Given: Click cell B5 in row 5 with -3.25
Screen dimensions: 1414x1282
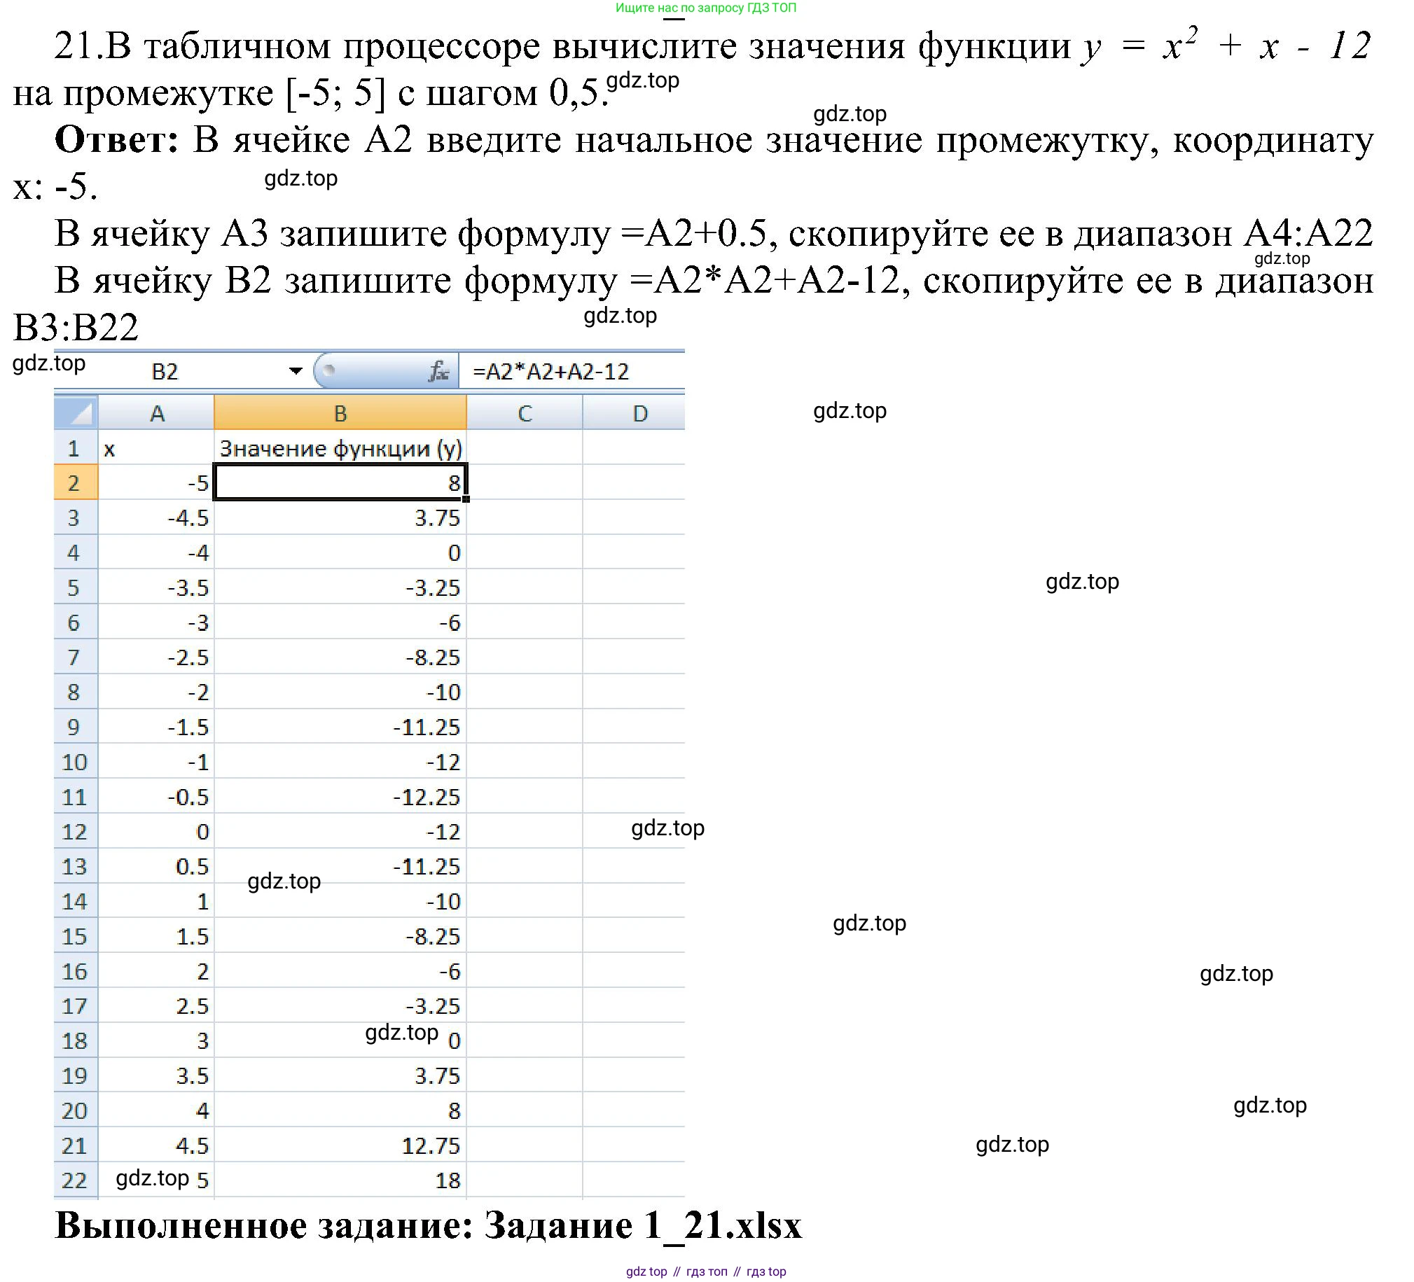Looking at the screenshot, I should [340, 587].
